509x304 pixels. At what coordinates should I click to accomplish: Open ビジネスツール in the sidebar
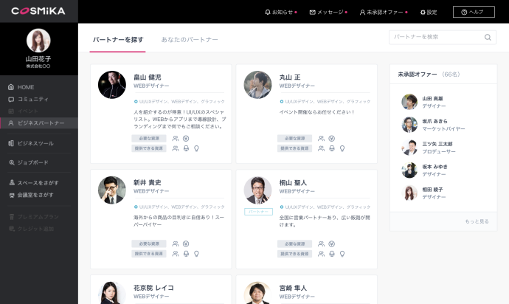tap(35, 143)
